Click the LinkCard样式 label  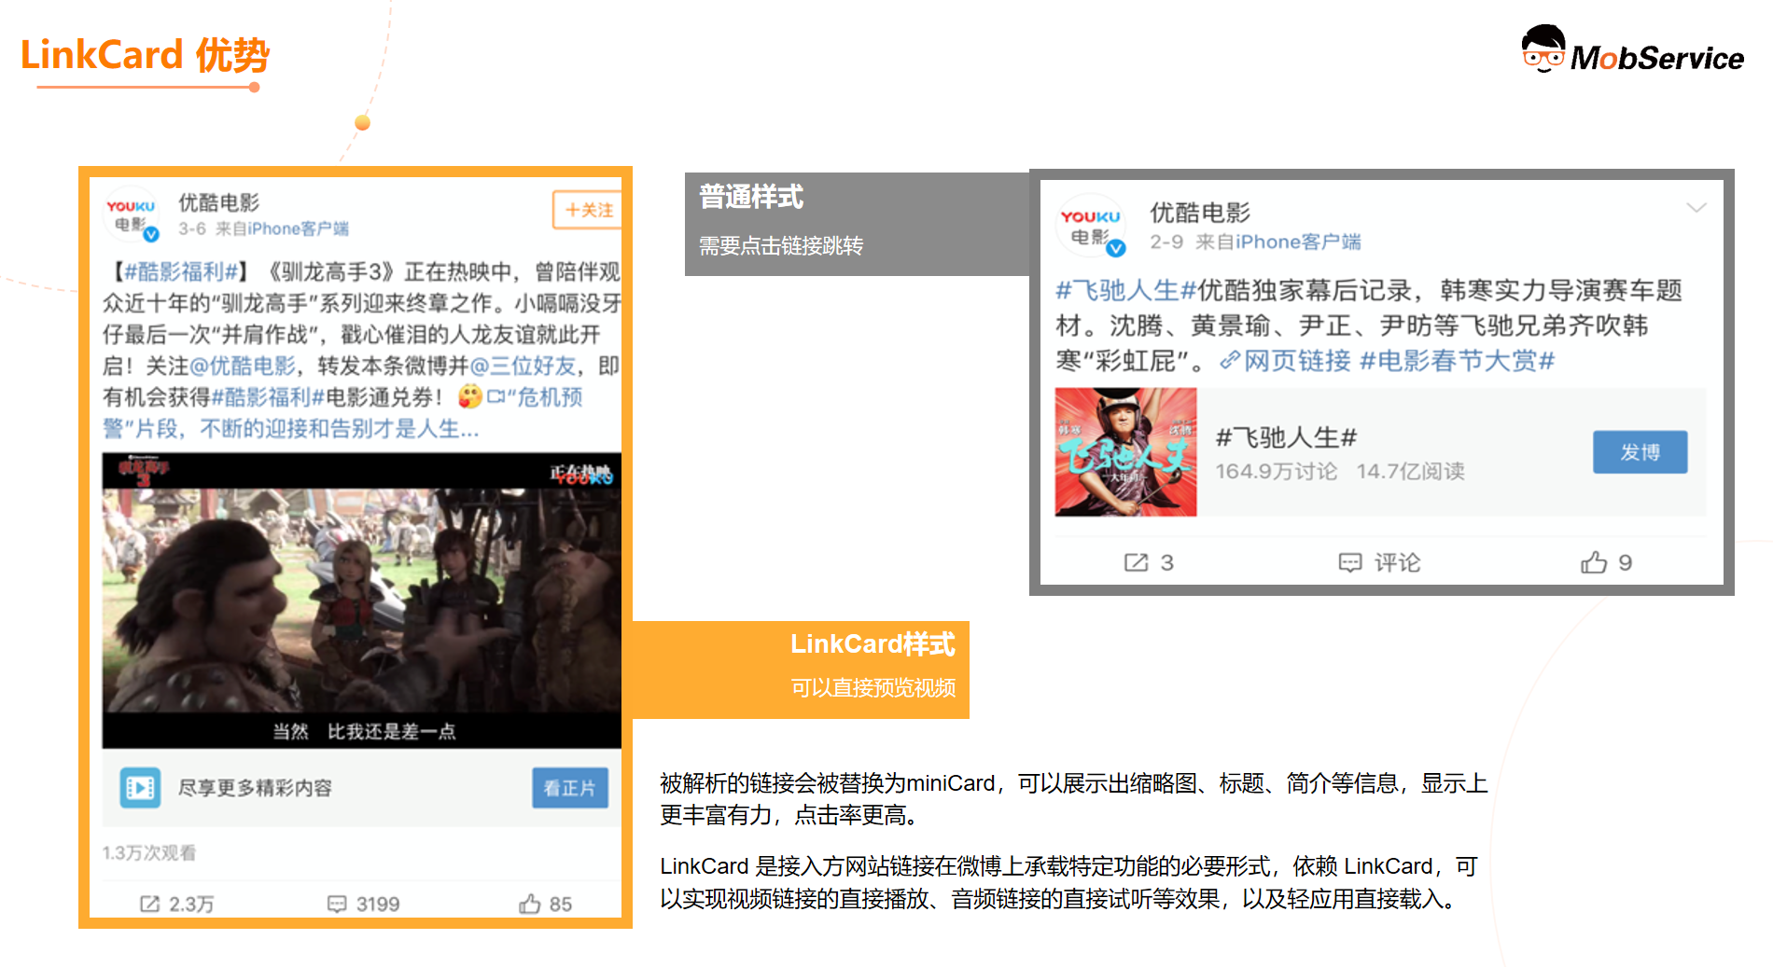(873, 643)
